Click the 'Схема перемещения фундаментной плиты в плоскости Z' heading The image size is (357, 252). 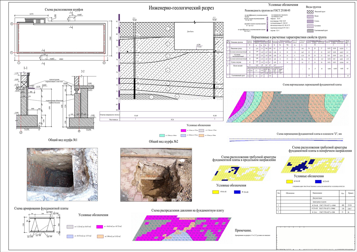(x=309, y=134)
